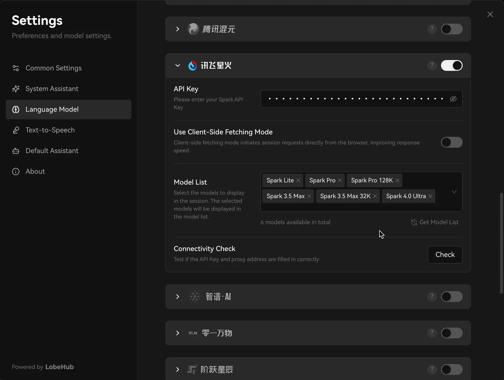This screenshot has height=380, width=504.
Task: Disable the 讯飞星火 provider switch
Action: (452, 66)
